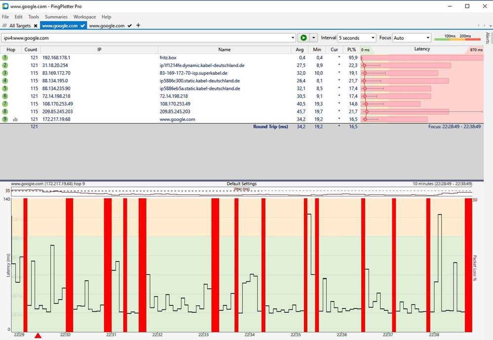The width and height of the screenshot is (493, 340).
Task: Select hop 2 green circle icon
Action: point(5,65)
